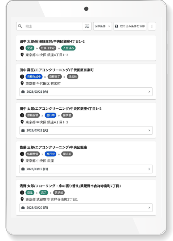Open job 田中 太郎/給湯器取付 title
This screenshot has height=241, width=173.
(x=52, y=41)
